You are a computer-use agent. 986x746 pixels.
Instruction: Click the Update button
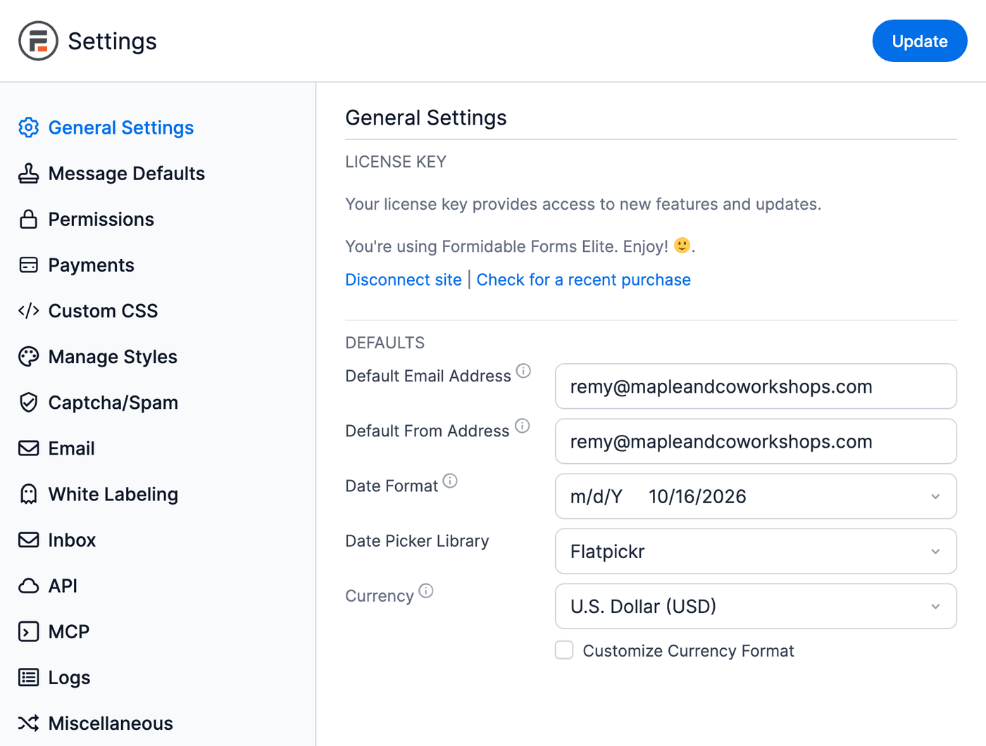click(920, 41)
